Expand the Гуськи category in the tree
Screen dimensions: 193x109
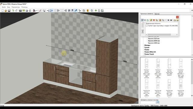tap(147, 48)
